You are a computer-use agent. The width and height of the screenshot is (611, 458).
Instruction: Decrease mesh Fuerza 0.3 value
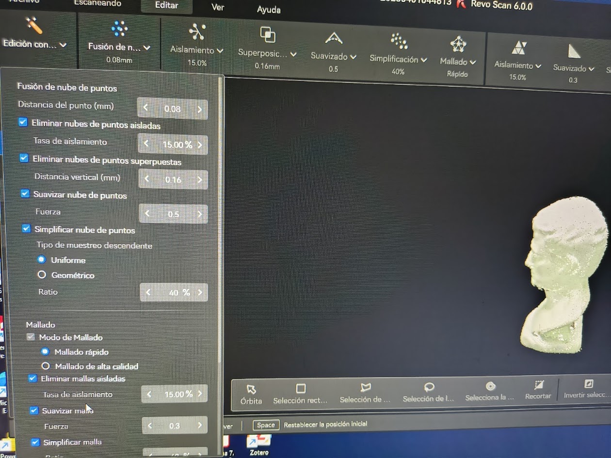[x=150, y=426]
